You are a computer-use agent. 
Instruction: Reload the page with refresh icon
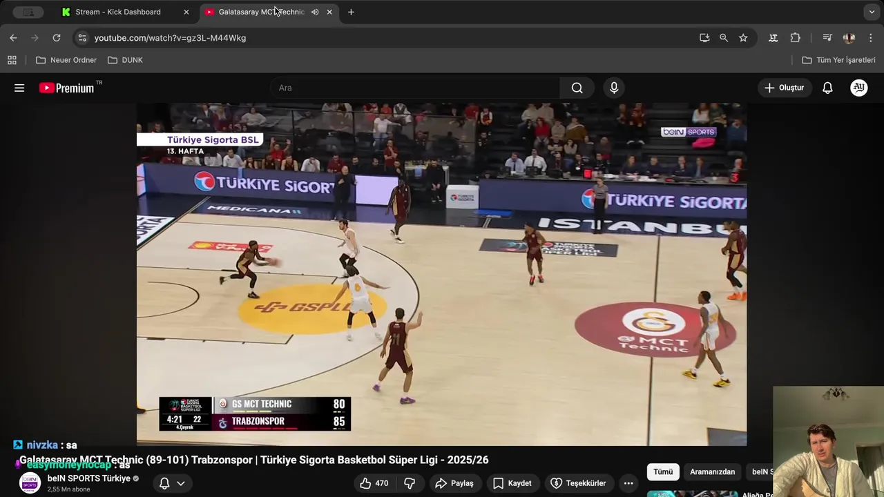[x=57, y=38]
